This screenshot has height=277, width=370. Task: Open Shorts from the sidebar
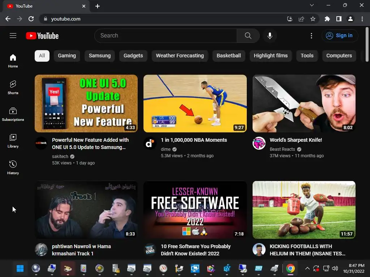coord(13,87)
